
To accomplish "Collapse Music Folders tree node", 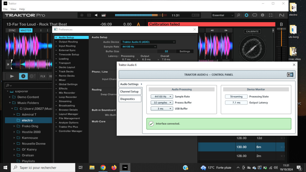I will point(10,103).
